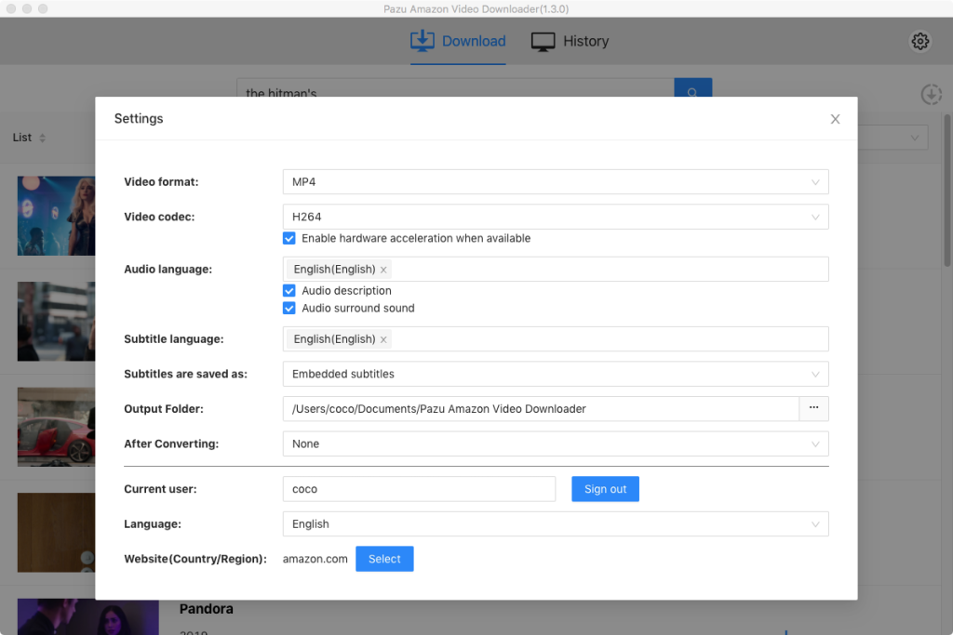Click the Pandora title text
953x635 pixels.
[x=206, y=609]
